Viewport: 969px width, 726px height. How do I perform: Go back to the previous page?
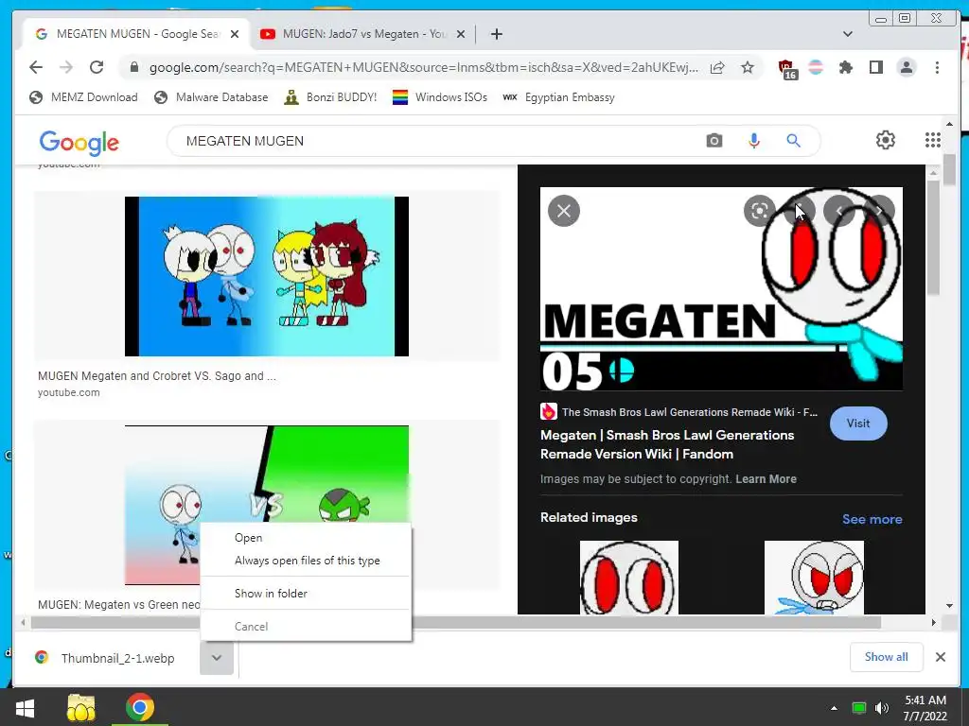(x=36, y=67)
